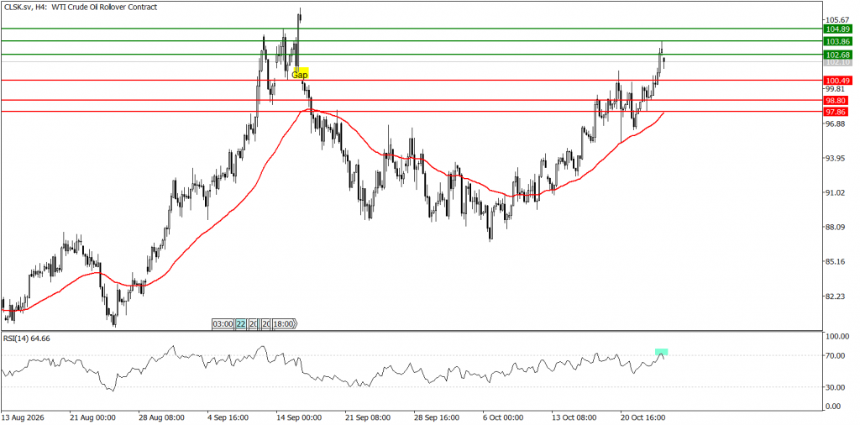Click the highlighted 22 event marker

click(x=240, y=324)
